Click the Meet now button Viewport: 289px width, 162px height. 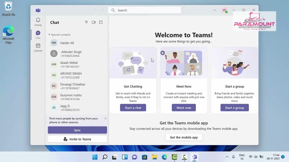pos(184,108)
